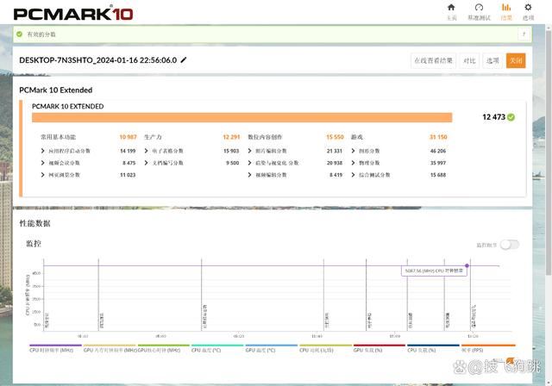This screenshot has width=552, height=386.
Task: Click the orange 关闭 button
Action: point(516,60)
